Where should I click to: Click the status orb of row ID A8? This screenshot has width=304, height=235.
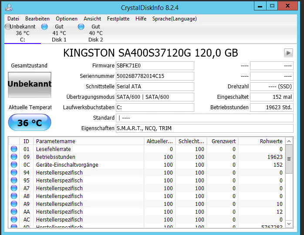click(14, 196)
